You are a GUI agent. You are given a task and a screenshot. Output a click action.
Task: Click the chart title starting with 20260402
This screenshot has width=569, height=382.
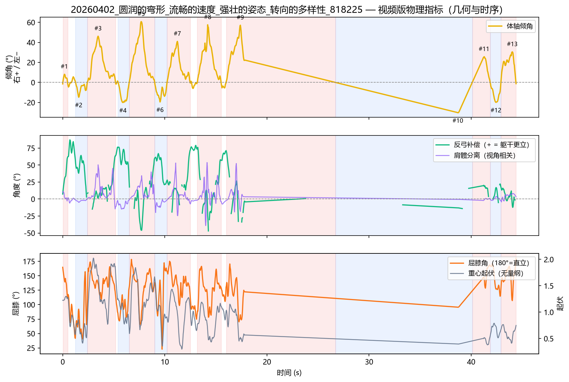287,10
